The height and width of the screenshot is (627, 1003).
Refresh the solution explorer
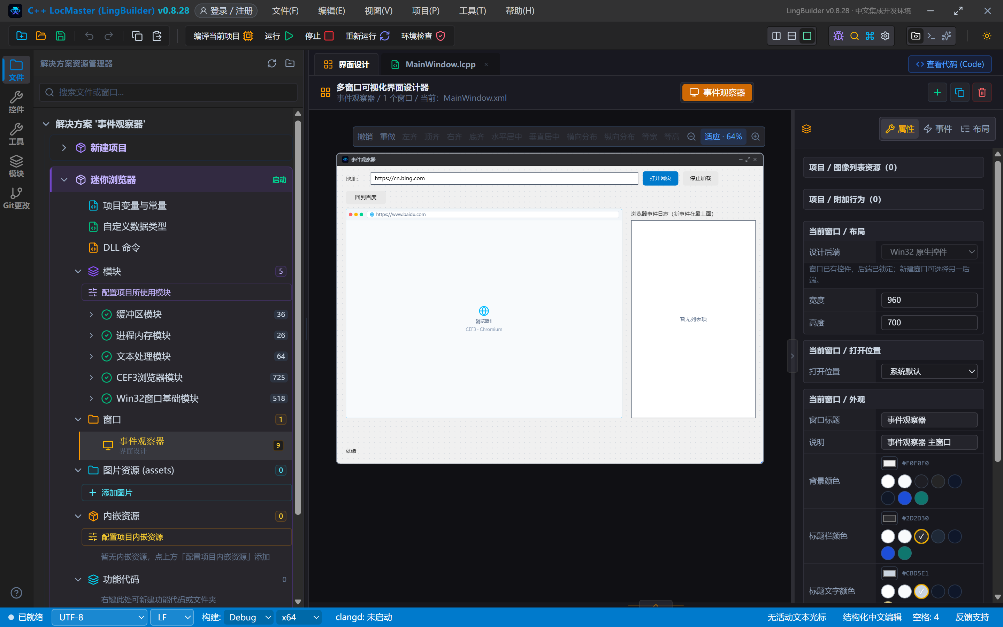[x=272, y=63]
